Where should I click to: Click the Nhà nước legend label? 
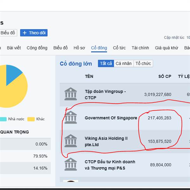pyautogui.click(x=16, y=119)
